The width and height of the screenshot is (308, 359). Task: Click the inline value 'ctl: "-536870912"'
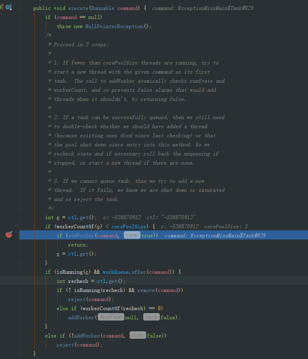click(171, 218)
